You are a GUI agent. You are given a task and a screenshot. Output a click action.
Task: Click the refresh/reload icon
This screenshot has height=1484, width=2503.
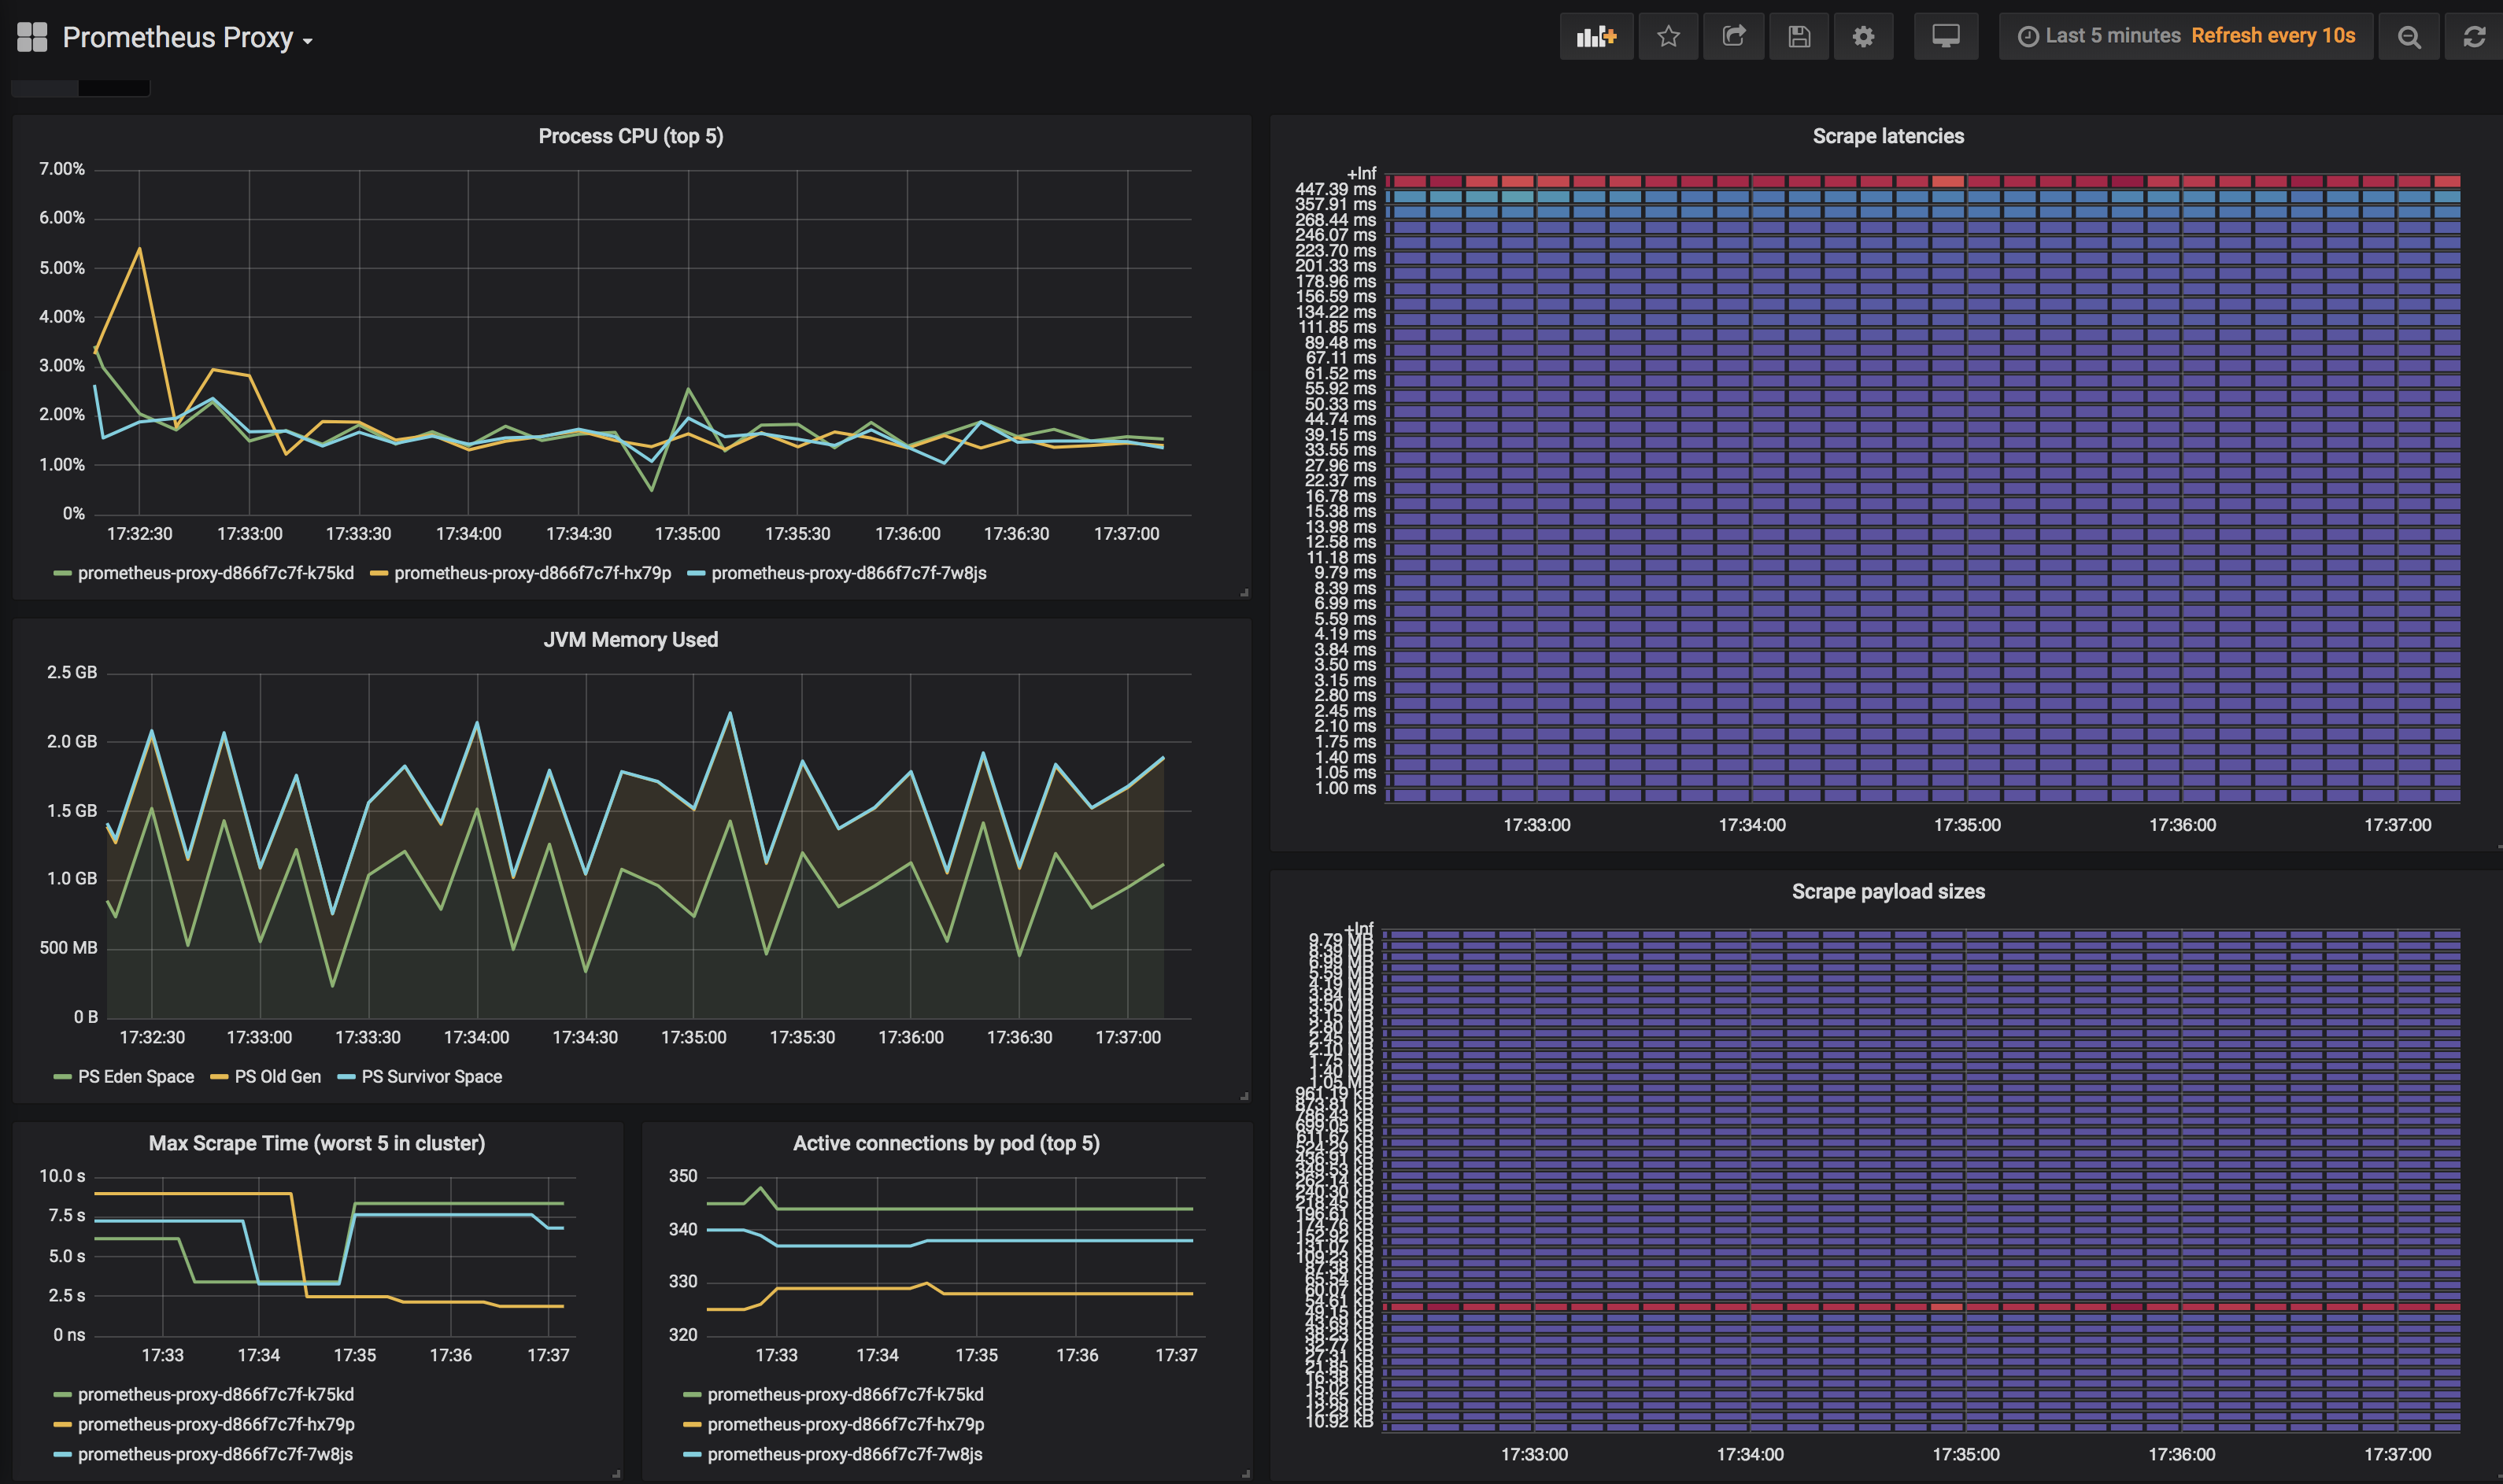tap(2475, 34)
